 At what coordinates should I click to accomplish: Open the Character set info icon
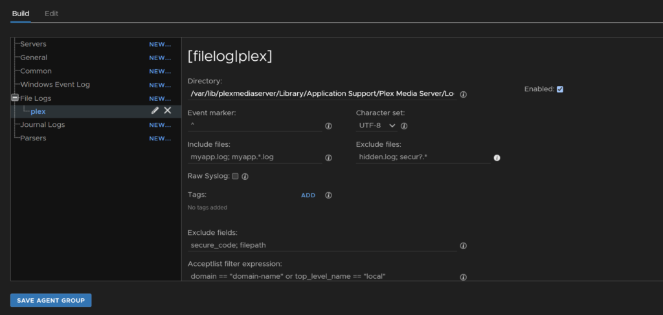[x=404, y=126]
